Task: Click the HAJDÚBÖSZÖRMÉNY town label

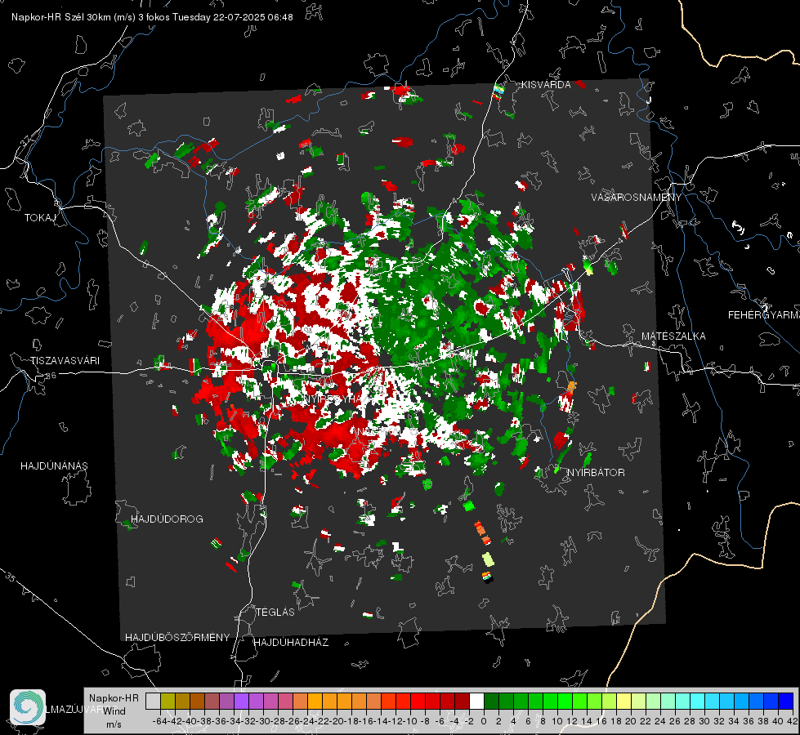Action: coord(177,638)
